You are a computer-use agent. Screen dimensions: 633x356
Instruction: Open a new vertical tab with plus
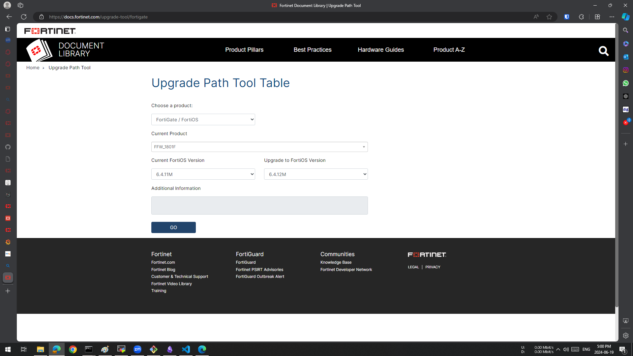point(8,291)
